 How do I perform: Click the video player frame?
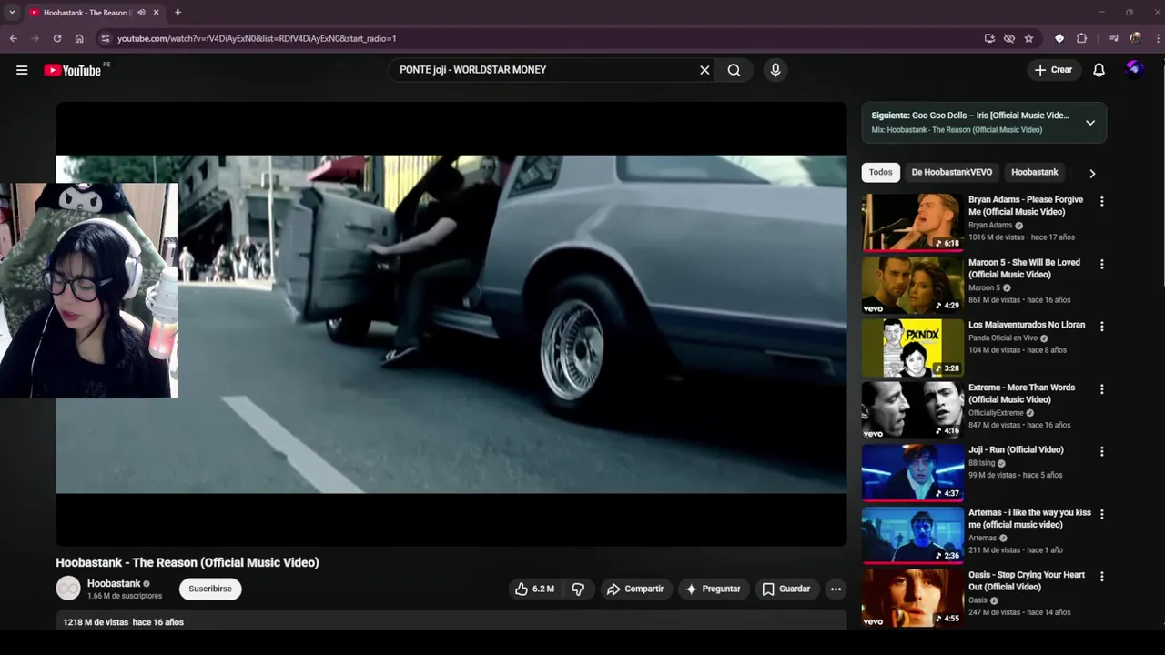pos(451,324)
